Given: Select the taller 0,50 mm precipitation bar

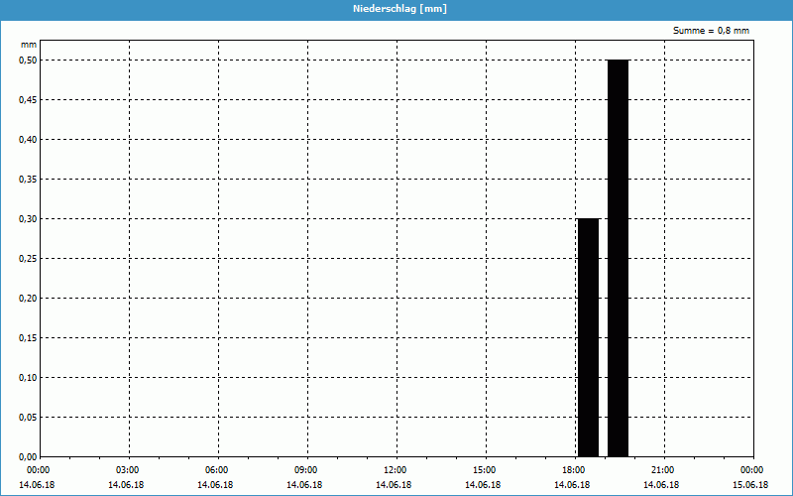Looking at the screenshot, I should (x=618, y=258).
